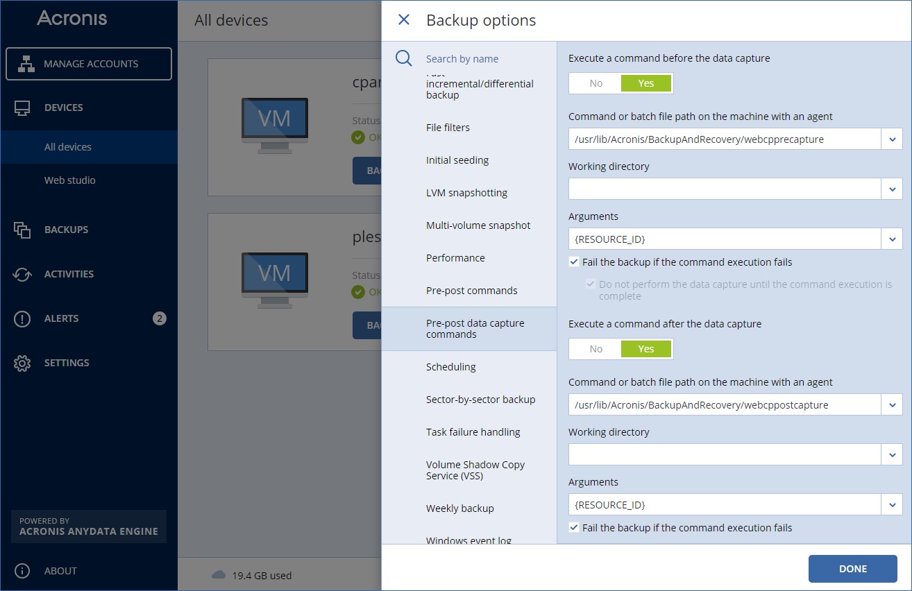Click 'Execute a command before the data capture' label

pos(669,58)
